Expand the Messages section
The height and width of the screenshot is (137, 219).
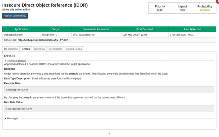tap(12, 118)
